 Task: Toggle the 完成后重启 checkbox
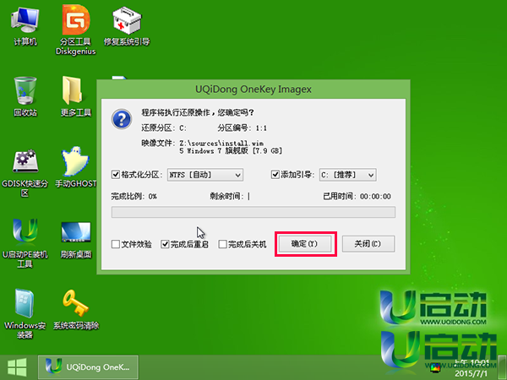pos(165,244)
